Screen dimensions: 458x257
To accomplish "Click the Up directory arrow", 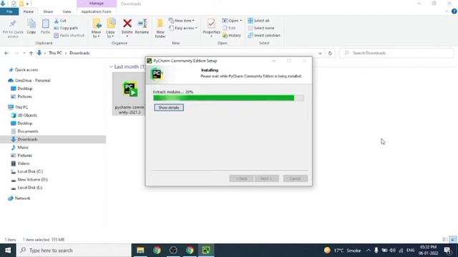I will tap(31, 53).
